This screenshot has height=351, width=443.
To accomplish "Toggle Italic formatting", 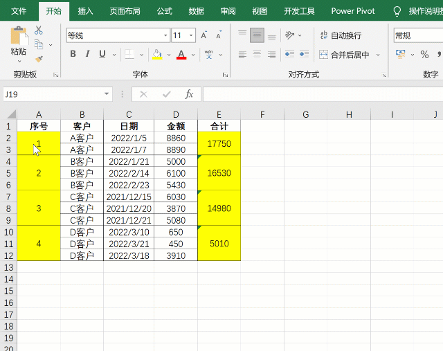I will coord(88,54).
